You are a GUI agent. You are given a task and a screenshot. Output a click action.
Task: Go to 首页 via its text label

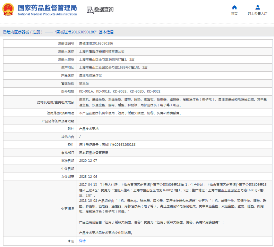234,14
